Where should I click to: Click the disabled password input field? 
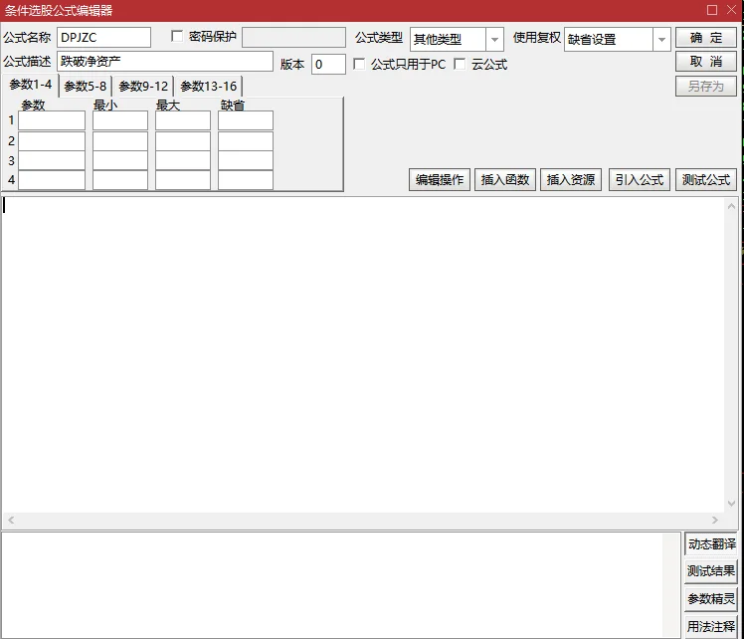click(293, 38)
